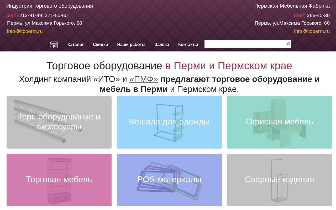This screenshot has height=210, width=336.
Task: Open Торг. оборудование и акссесуары category tile
Action: click(x=59, y=122)
